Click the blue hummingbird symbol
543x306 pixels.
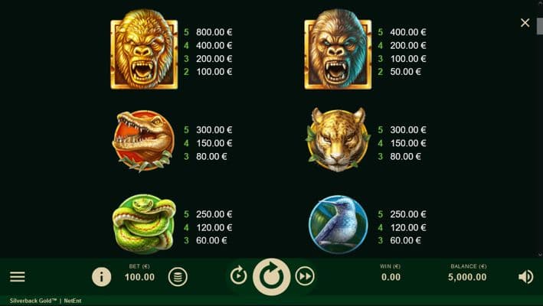point(338,225)
